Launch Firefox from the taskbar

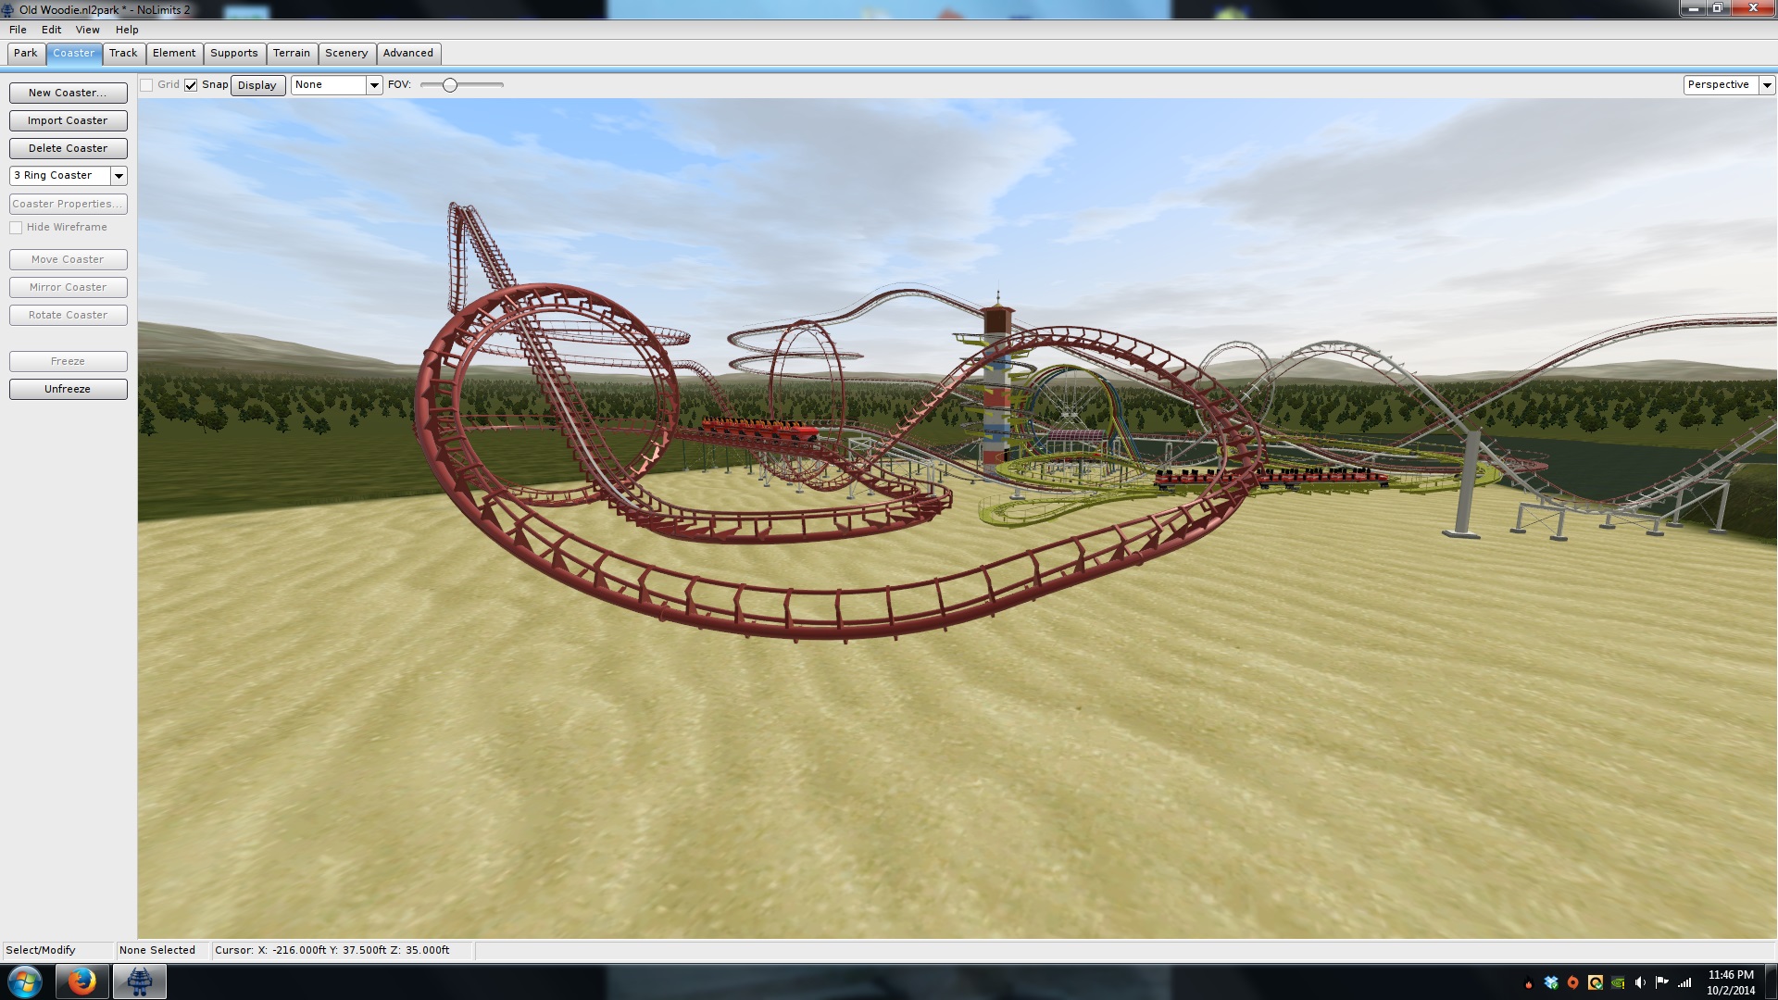point(81,981)
